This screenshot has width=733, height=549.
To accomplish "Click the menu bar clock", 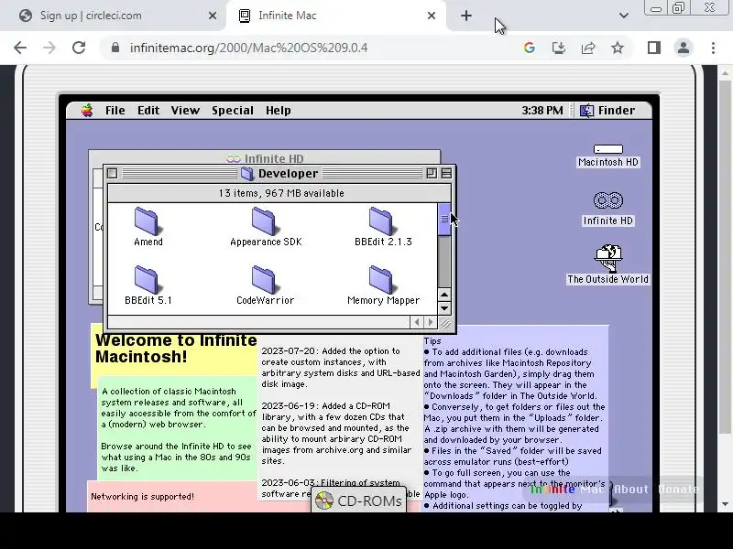I will coord(542,111).
